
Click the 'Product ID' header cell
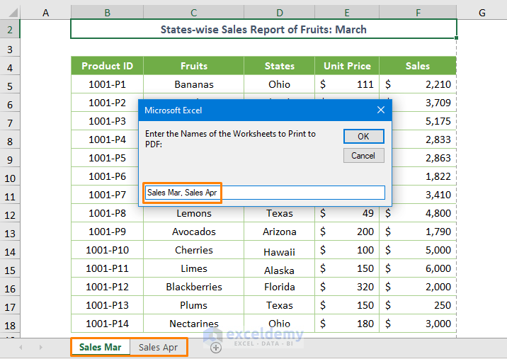107,66
